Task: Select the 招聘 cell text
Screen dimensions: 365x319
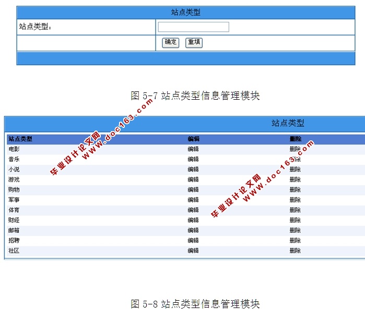Action: 14,240
